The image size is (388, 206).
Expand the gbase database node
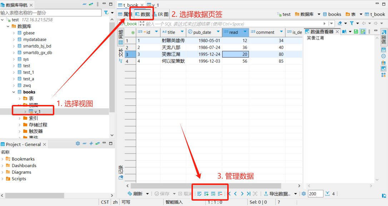[x=14, y=33]
